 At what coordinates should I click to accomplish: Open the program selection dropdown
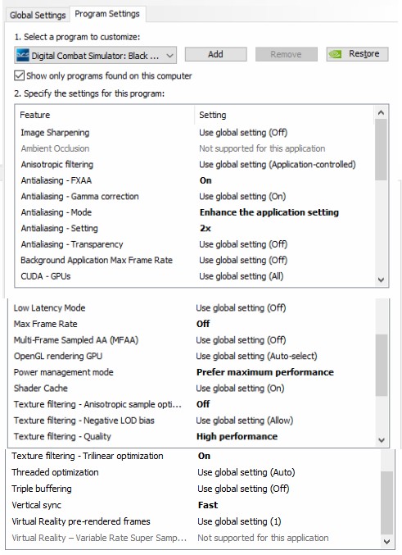click(96, 55)
